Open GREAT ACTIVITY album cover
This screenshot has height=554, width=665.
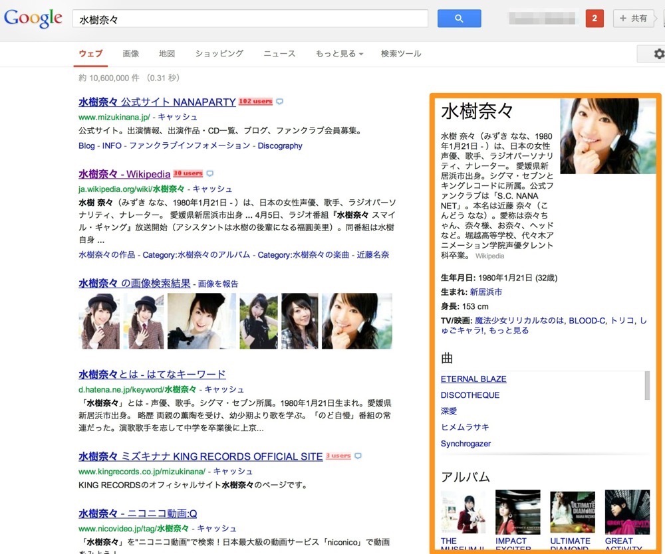pos(627,513)
